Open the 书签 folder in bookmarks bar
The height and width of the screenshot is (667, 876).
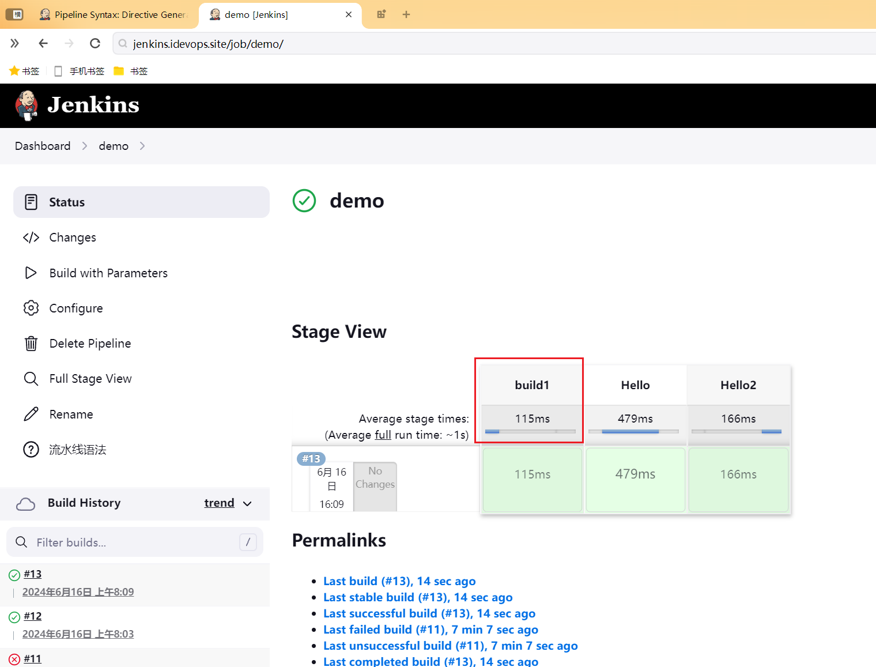point(131,71)
